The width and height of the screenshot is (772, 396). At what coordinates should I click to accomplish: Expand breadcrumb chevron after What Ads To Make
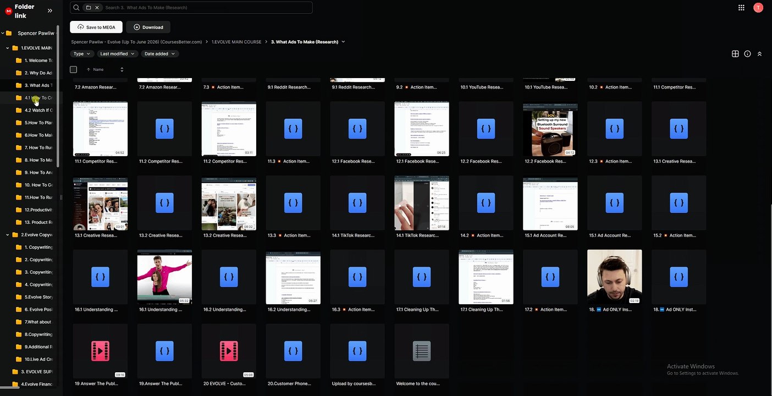pos(344,42)
